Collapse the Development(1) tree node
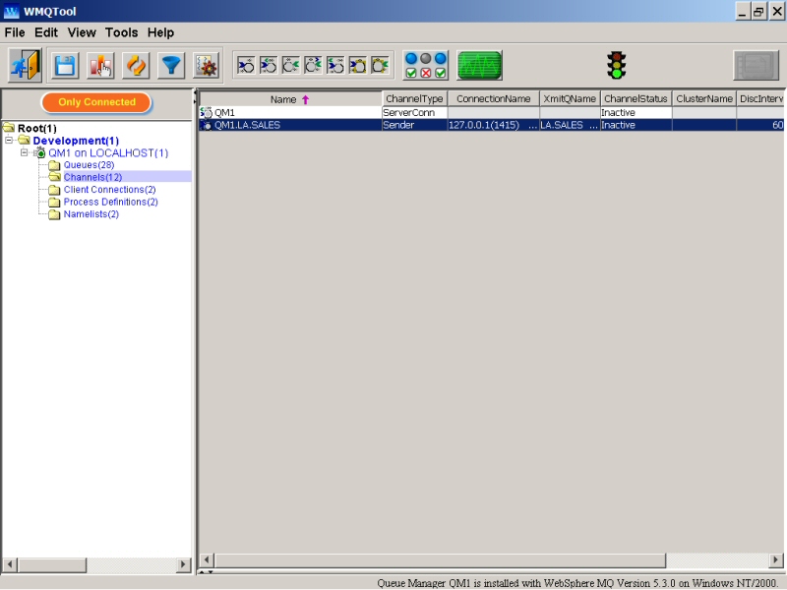This screenshot has height=590, width=787. [x=9, y=140]
